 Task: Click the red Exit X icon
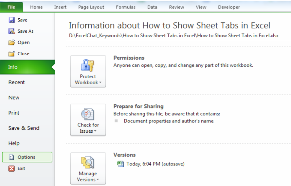pyautogui.click(x=11, y=168)
